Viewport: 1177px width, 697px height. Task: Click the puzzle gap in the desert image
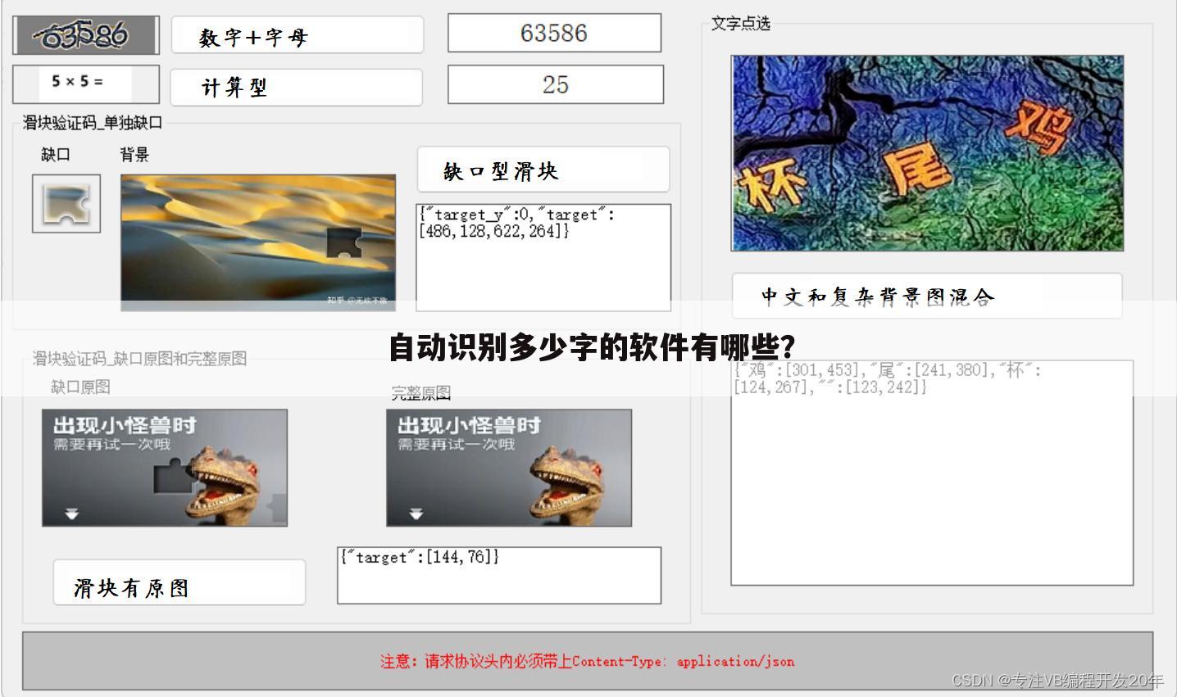click(344, 243)
